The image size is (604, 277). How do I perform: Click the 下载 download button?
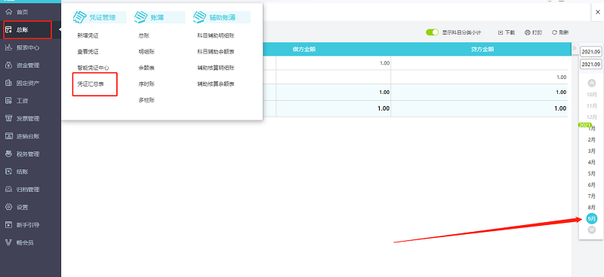coord(507,32)
